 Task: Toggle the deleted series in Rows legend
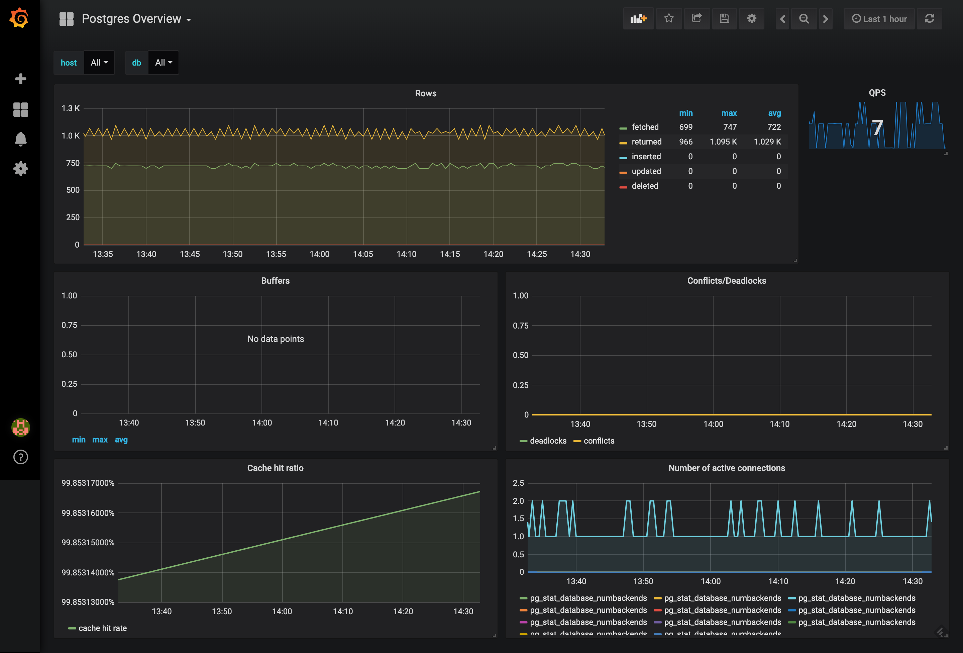(x=645, y=186)
